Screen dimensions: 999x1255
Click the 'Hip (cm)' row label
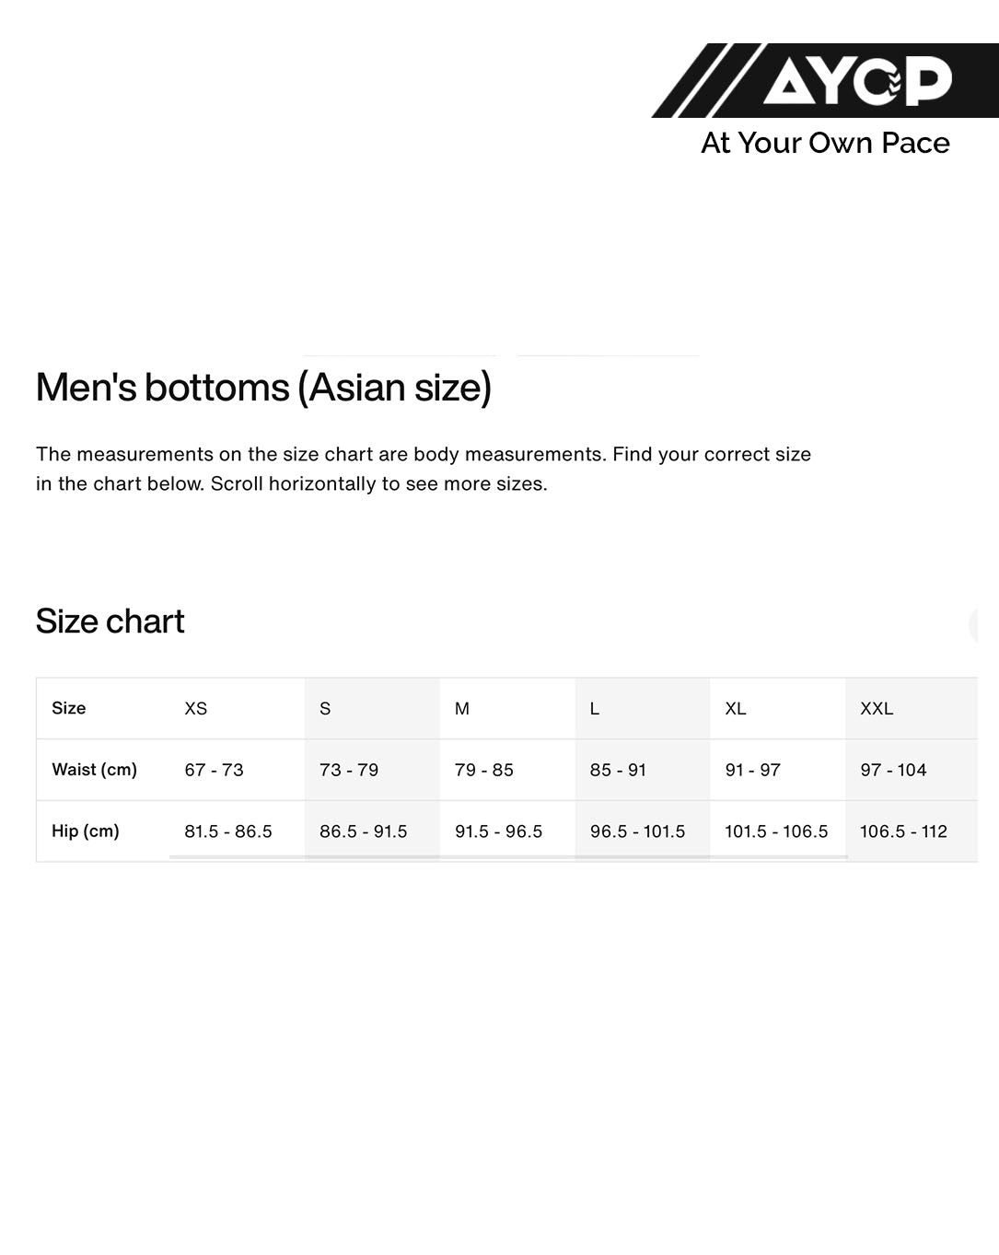click(86, 831)
